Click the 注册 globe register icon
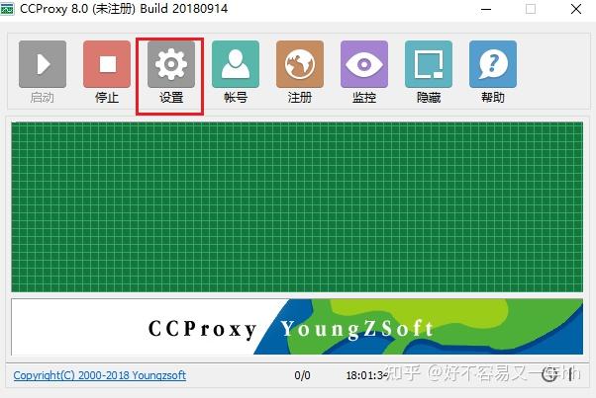The image size is (596, 398). pyautogui.click(x=300, y=64)
